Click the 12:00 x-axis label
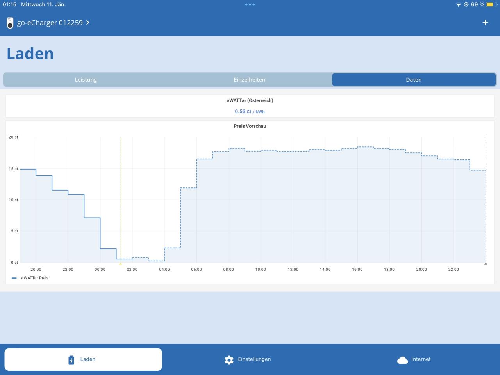 [x=293, y=270]
